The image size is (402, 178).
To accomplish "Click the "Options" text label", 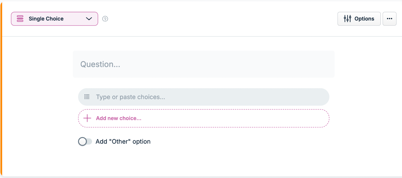I will coord(364,19).
